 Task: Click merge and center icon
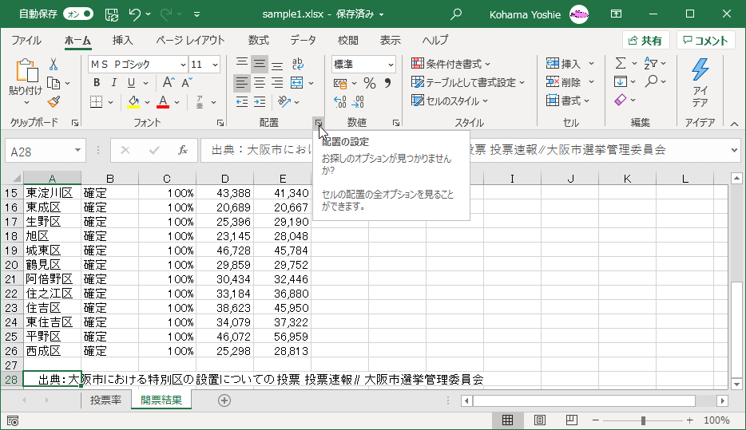(297, 83)
